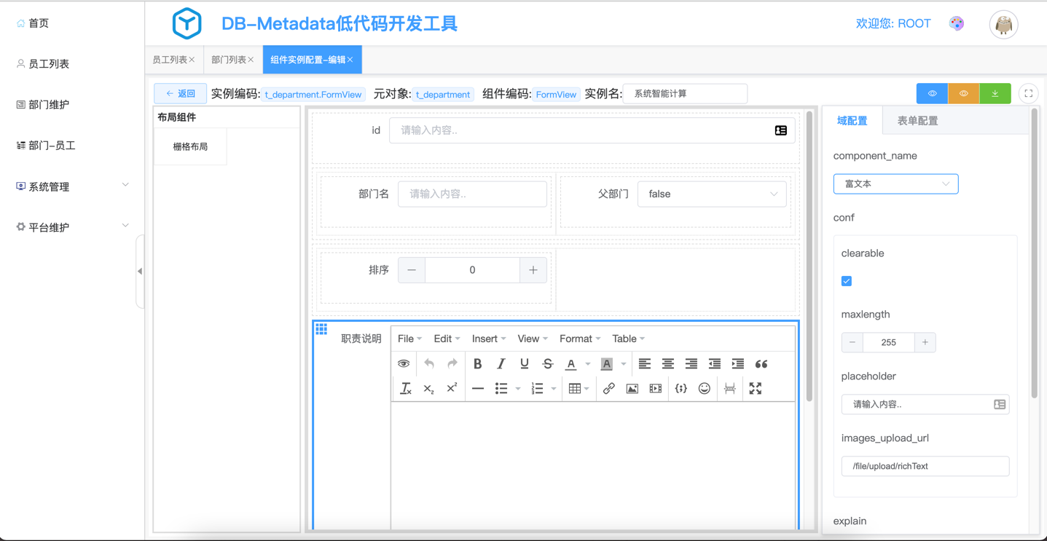Select the 栅格布局 layout component

pyautogui.click(x=190, y=147)
